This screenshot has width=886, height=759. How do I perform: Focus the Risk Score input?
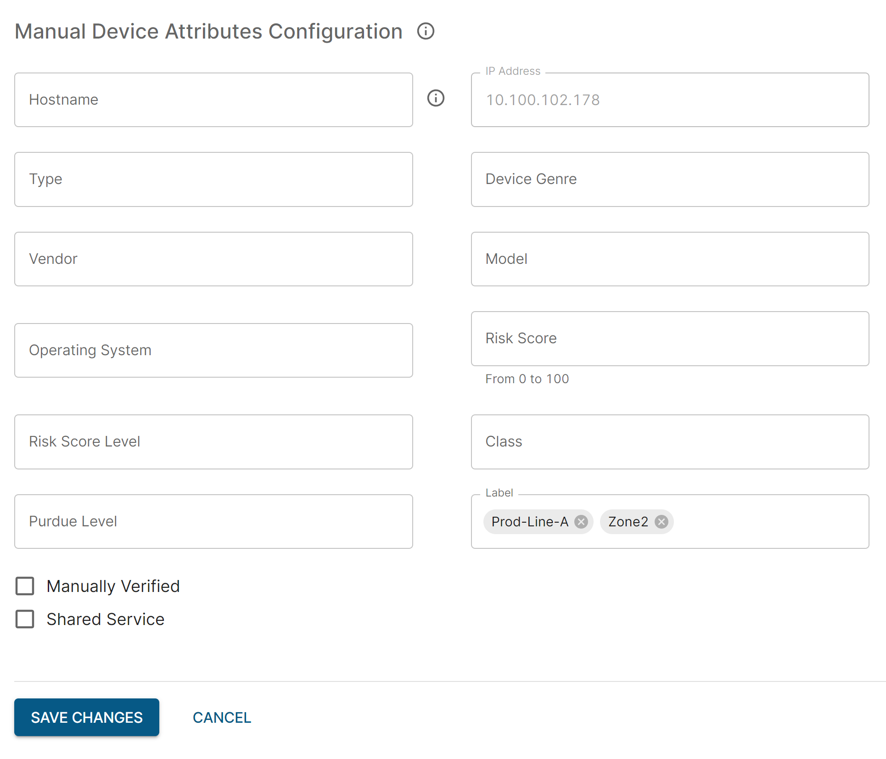click(670, 339)
